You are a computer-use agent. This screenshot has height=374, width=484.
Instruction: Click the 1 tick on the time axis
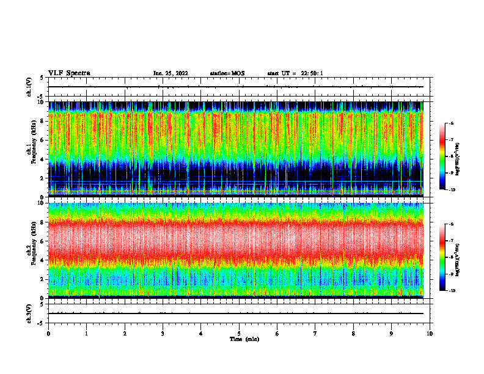tap(86, 334)
